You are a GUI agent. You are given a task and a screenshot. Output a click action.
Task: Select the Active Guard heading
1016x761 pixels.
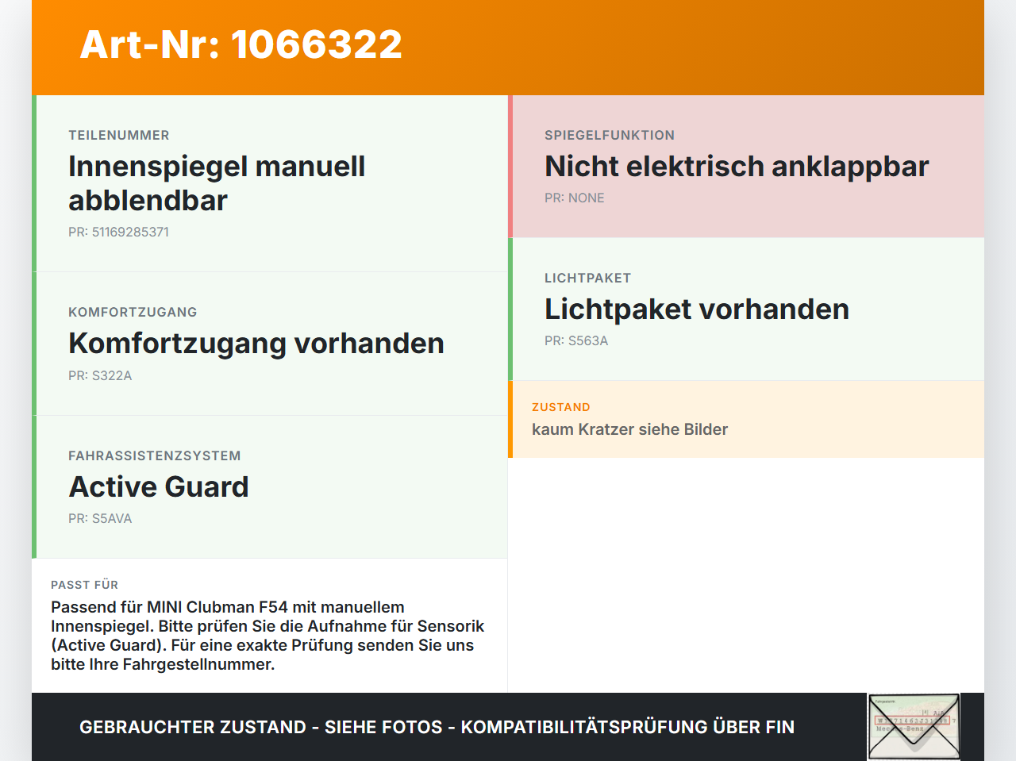(159, 486)
